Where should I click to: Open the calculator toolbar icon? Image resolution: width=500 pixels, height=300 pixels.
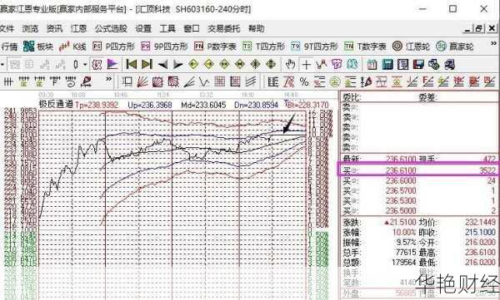[x=387, y=65]
